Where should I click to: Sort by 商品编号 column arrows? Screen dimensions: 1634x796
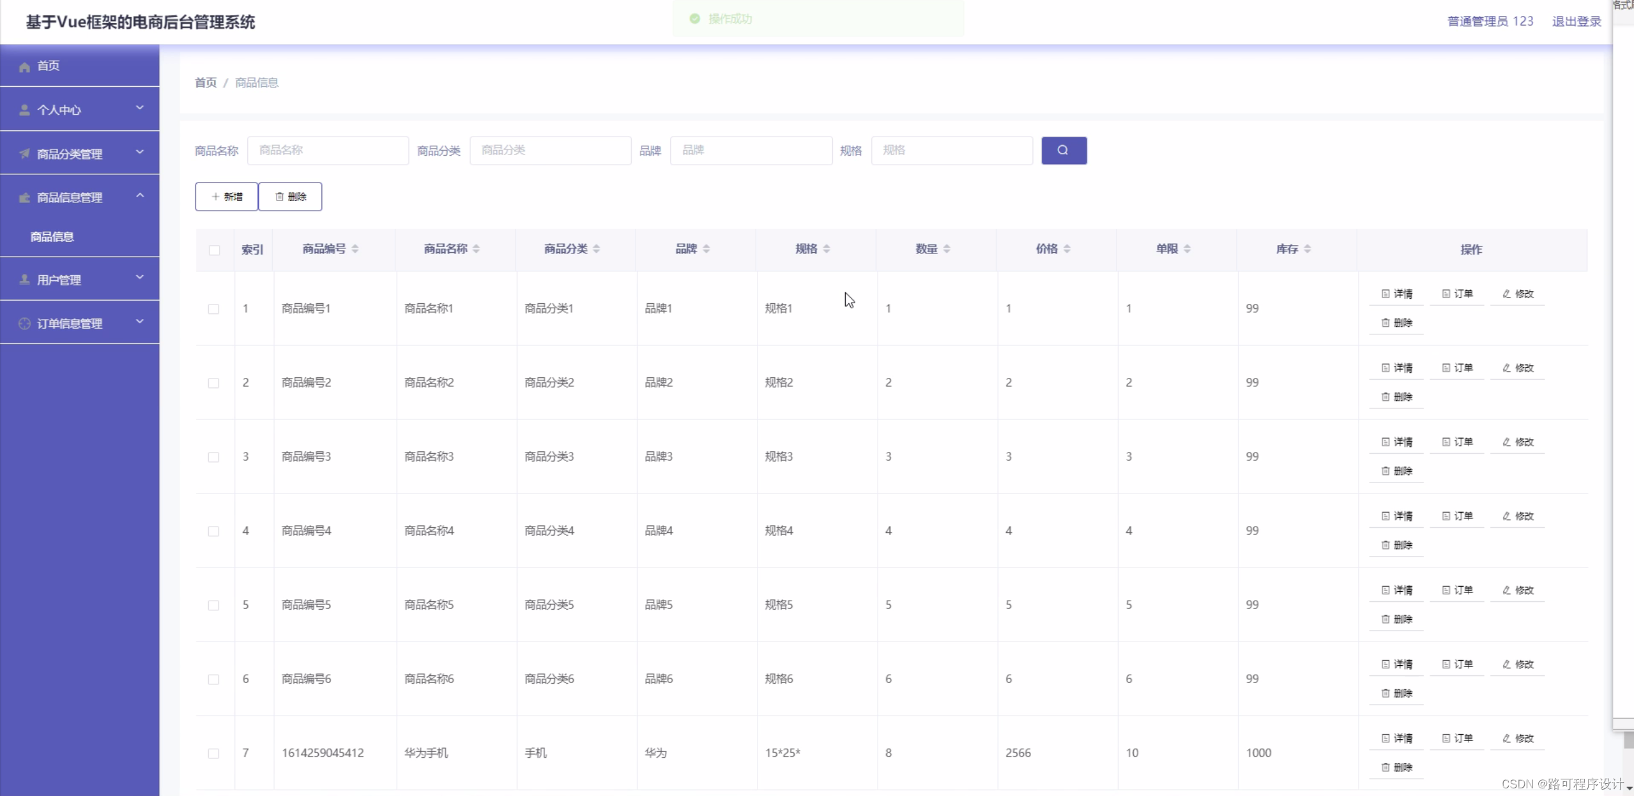point(355,249)
